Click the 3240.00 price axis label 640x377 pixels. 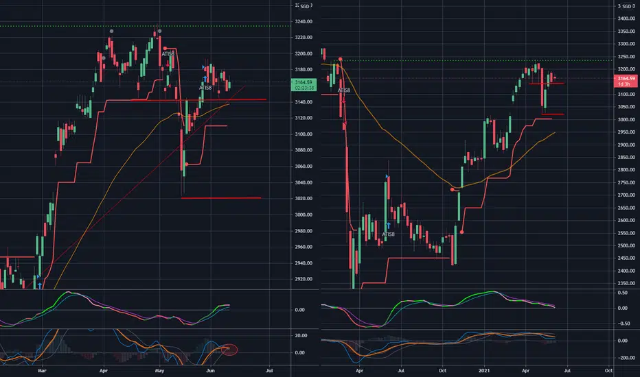click(304, 22)
